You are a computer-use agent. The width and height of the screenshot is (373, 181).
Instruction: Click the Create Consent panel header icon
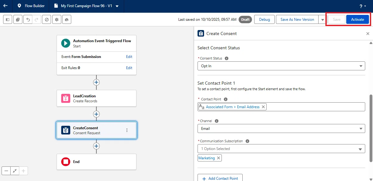pos(201,33)
